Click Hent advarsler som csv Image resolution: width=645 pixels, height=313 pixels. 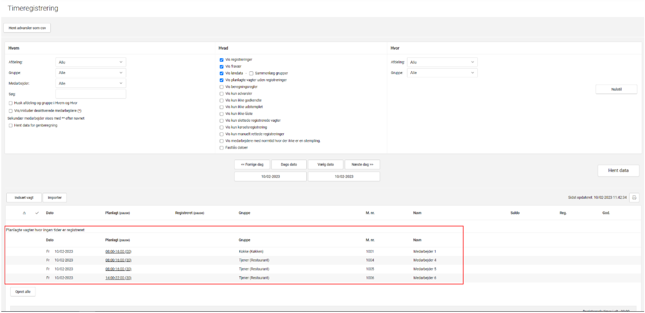coord(27,28)
